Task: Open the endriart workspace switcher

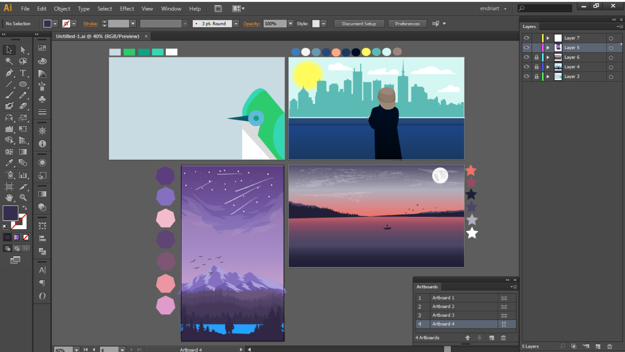Action: click(x=493, y=8)
